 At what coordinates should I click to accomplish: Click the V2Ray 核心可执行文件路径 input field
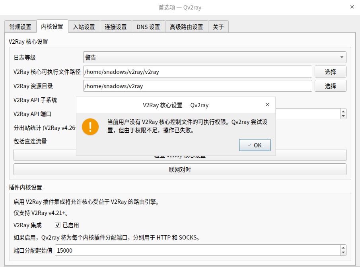click(197, 72)
